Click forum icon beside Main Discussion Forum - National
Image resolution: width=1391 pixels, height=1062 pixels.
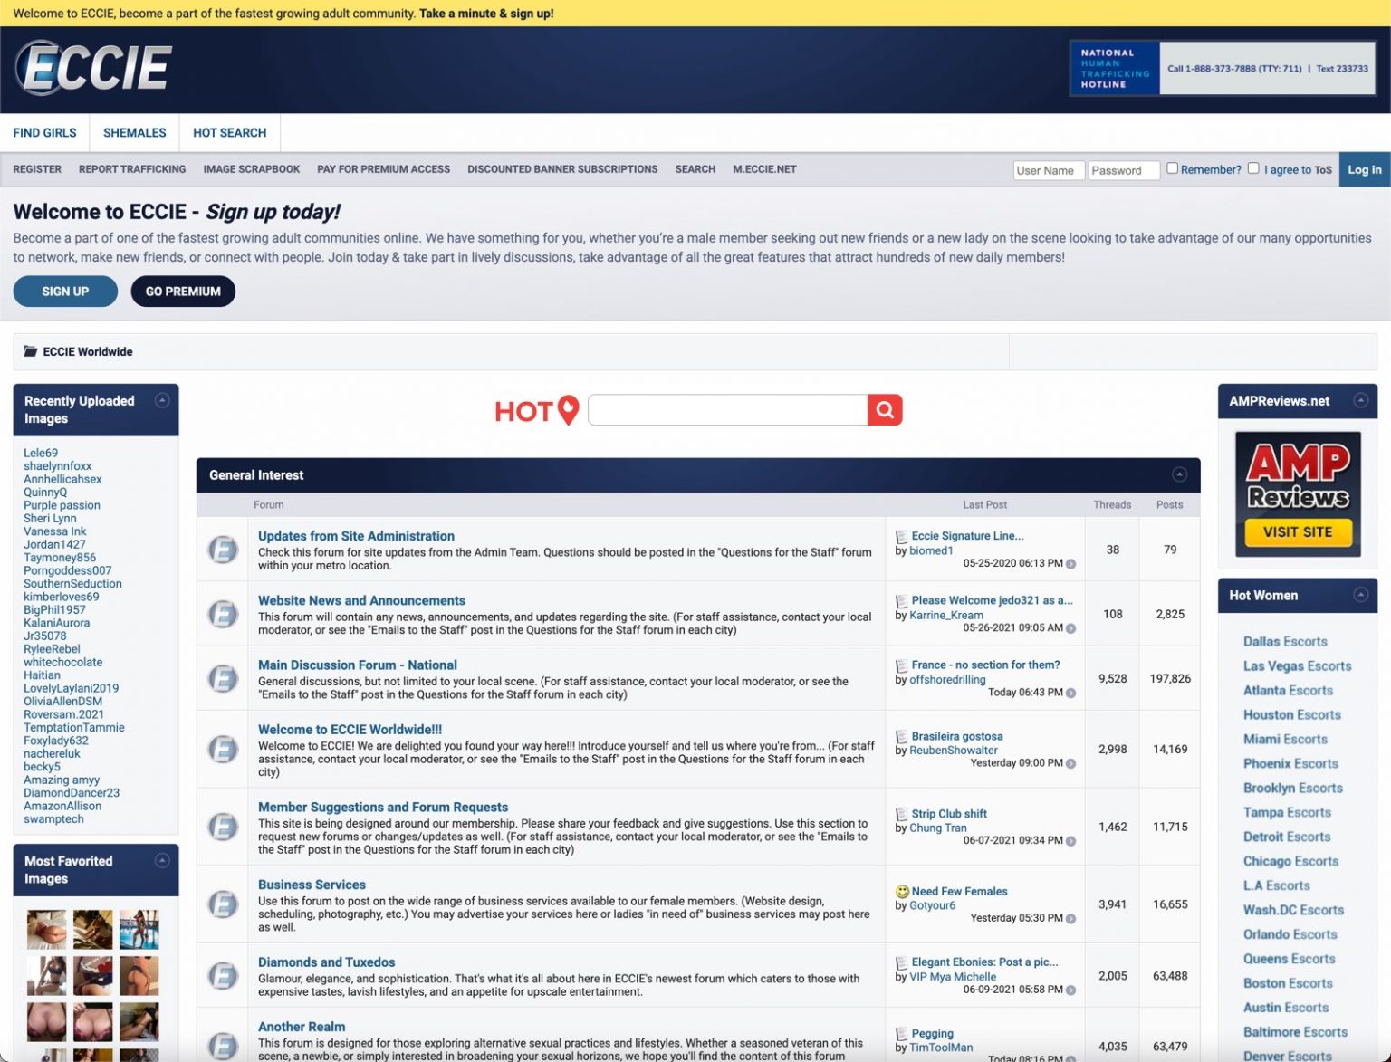point(223,678)
